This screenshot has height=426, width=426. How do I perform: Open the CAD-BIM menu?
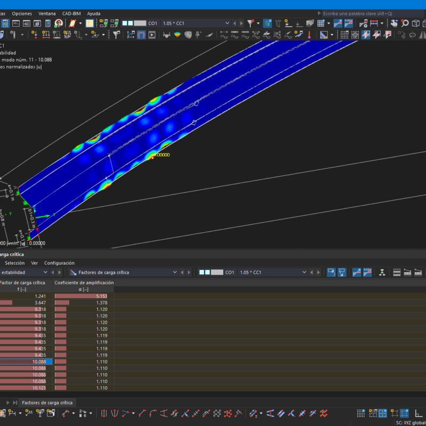point(71,14)
